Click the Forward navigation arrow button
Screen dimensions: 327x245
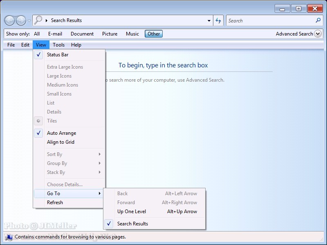(x=21, y=20)
